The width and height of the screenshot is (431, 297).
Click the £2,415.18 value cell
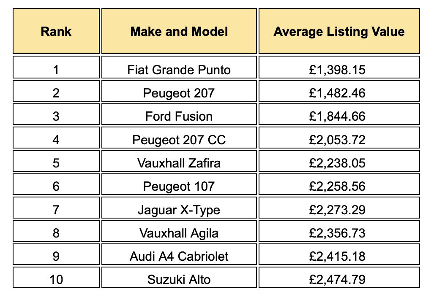pyautogui.click(x=339, y=254)
